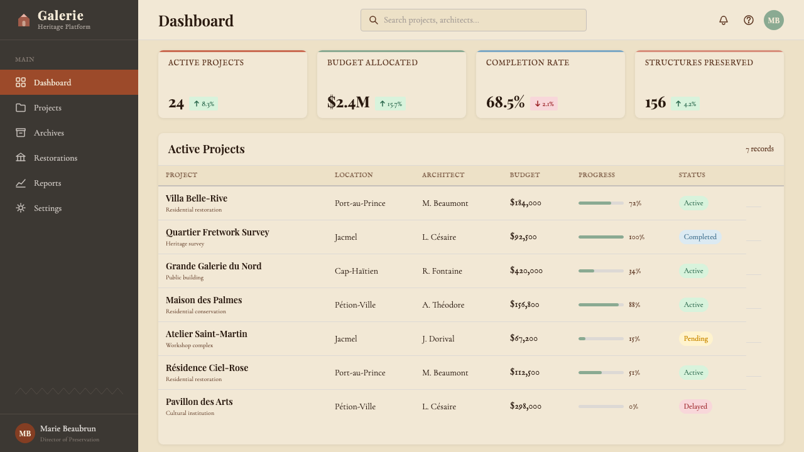
Task: Open Marie Beaubrun user profile in sidebar
Action: (69, 433)
